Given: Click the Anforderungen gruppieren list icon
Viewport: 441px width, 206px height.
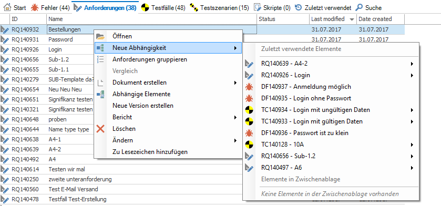Looking at the screenshot, I should (x=100, y=59).
